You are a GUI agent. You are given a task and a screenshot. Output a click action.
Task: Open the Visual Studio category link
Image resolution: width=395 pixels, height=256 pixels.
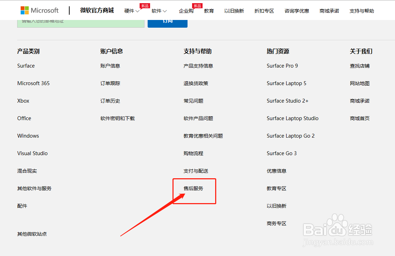[x=32, y=153]
